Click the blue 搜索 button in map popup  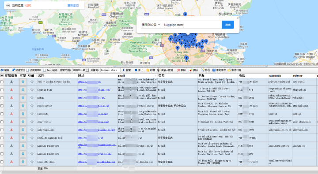pyautogui.click(x=228, y=25)
